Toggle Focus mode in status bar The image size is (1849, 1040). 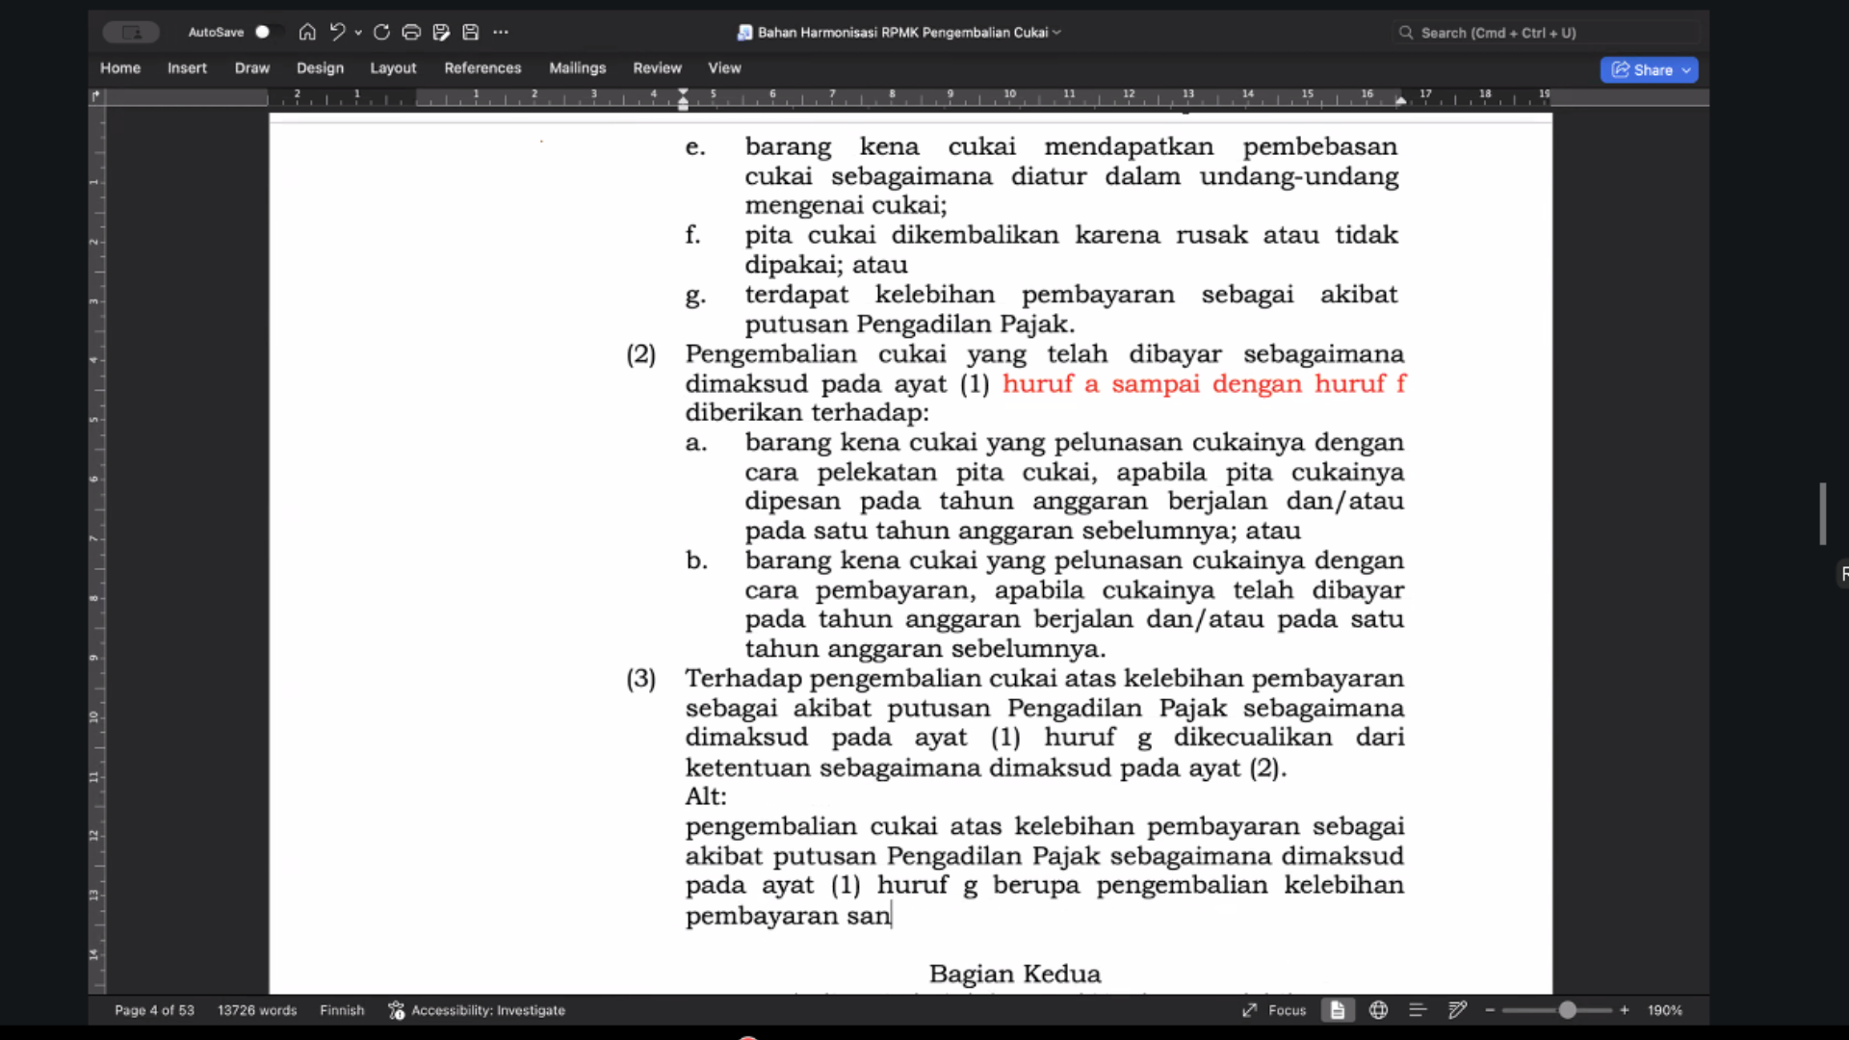tap(1274, 1010)
